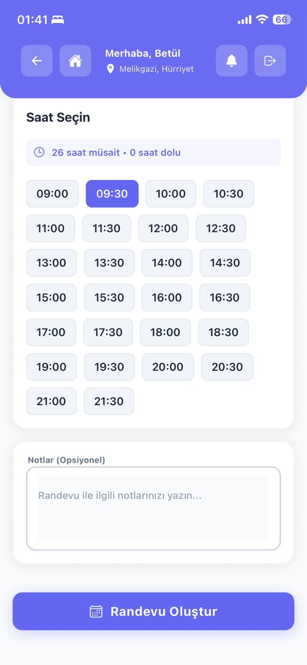This screenshot has height=665, width=307.
Task: Tap the logout icon
Action: [x=270, y=61]
